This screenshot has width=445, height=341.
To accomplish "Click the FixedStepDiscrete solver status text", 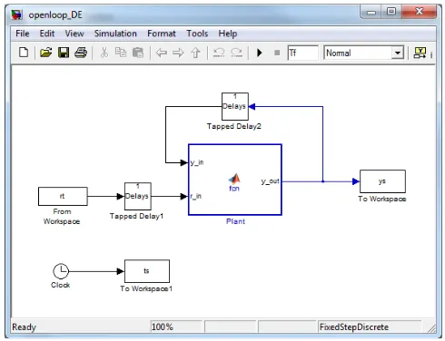I will point(354,327).
